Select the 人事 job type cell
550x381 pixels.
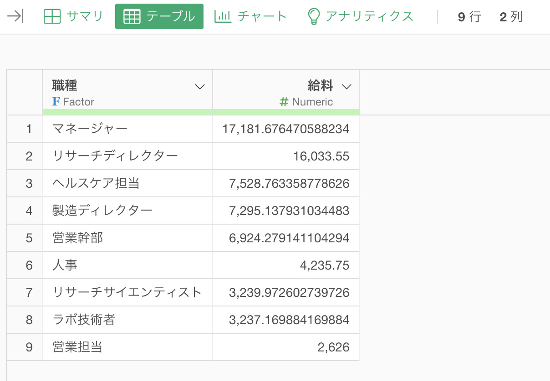coord(65,266)
